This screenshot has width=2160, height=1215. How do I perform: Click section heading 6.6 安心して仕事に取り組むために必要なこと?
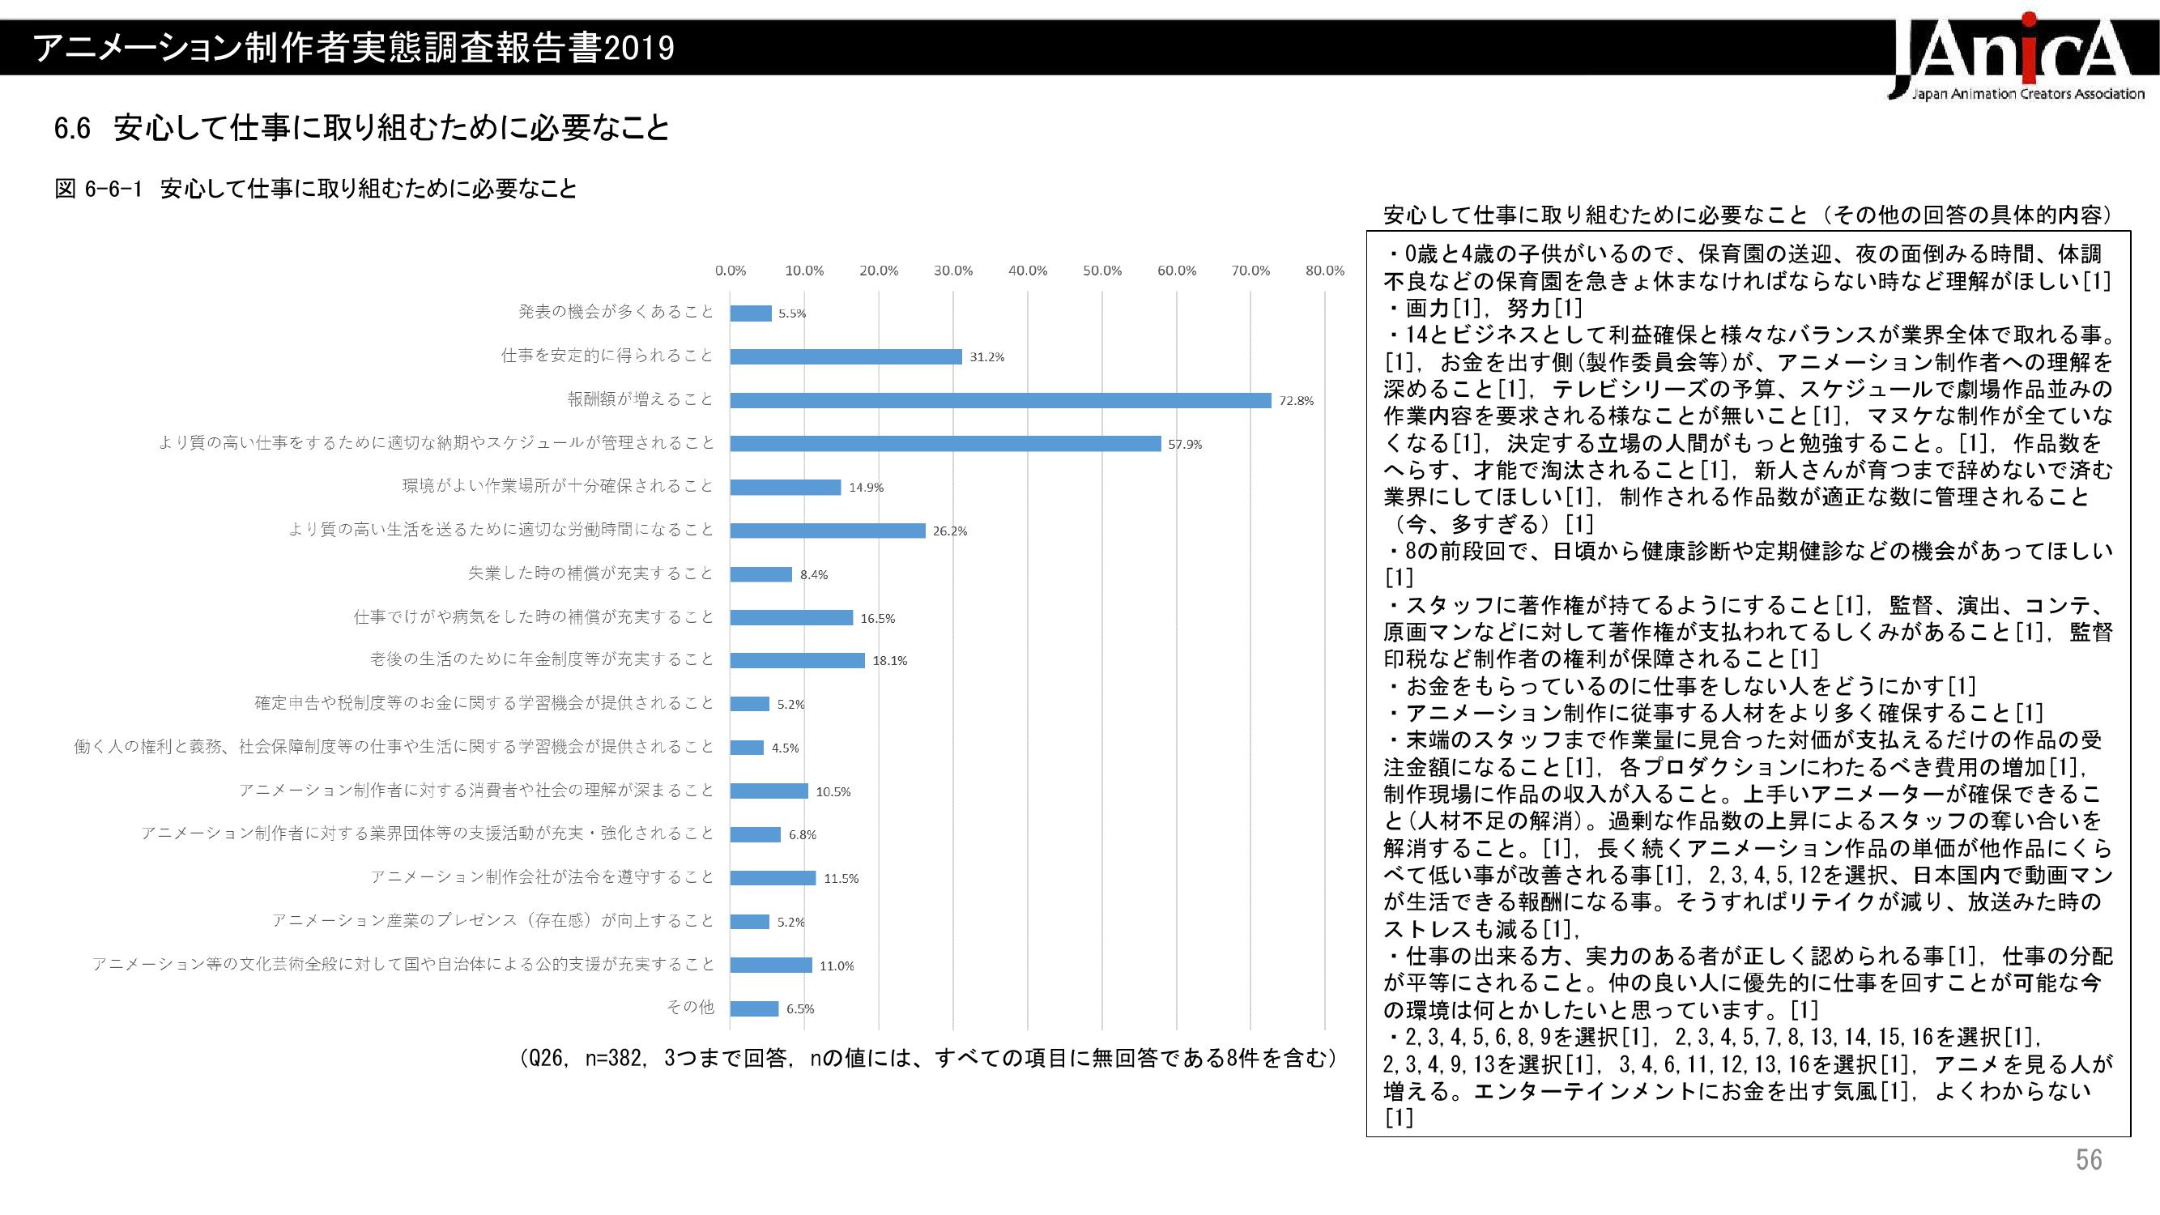362,128
